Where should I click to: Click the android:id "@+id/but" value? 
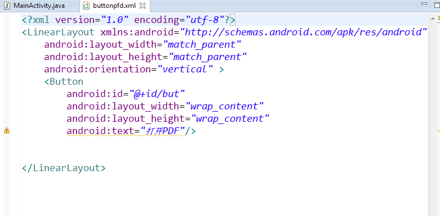click(x=157, y=94)
